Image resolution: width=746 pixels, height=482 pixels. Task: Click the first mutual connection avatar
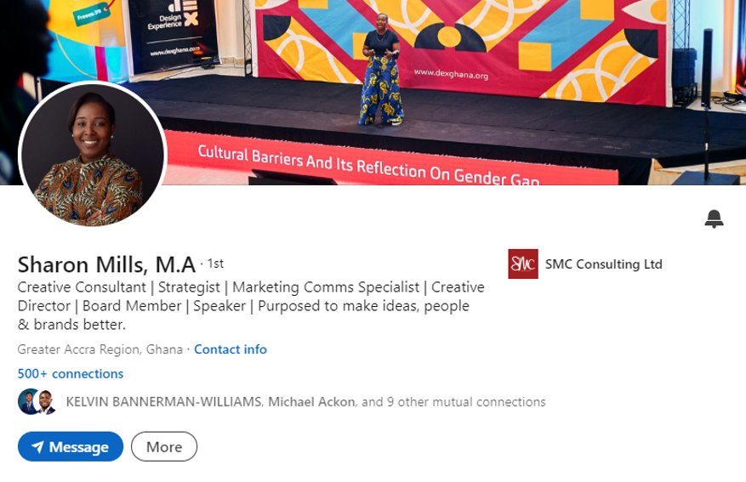(x=28, y=401)
